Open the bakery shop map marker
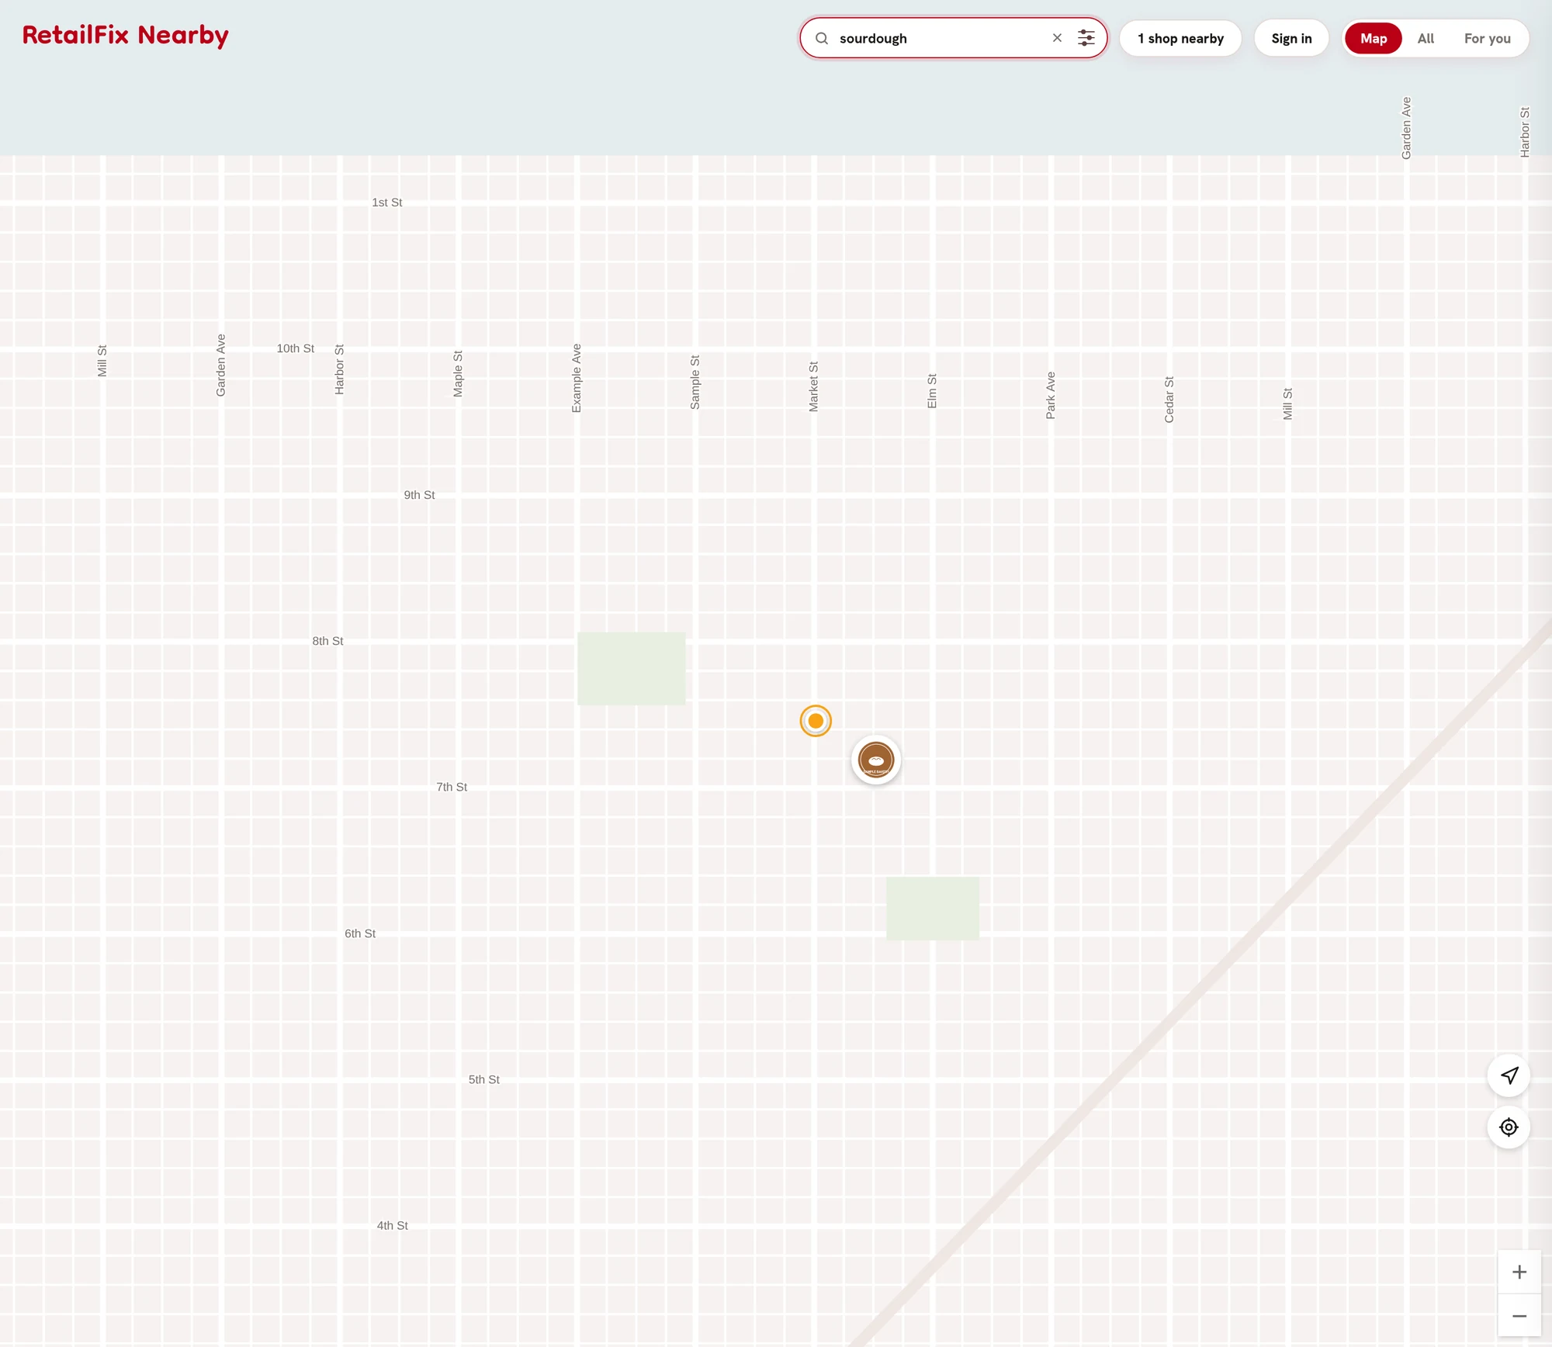Screen dimensions: 1552x1347 click(876, 760)
